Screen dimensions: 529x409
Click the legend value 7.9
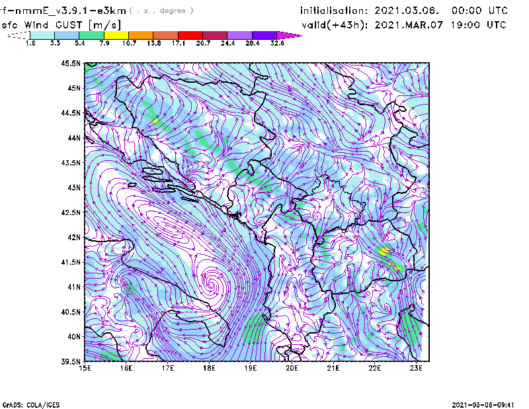pos(104,43)
